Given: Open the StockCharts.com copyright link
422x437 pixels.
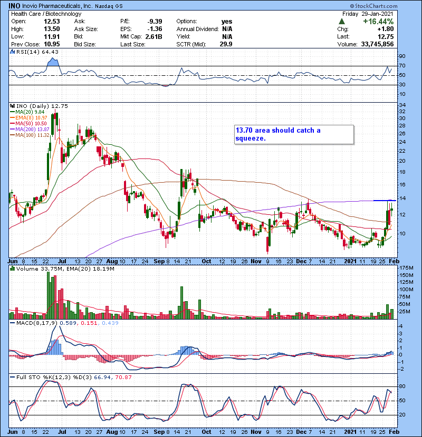Looking at the screenshot, I should click(x=373, y=6).
